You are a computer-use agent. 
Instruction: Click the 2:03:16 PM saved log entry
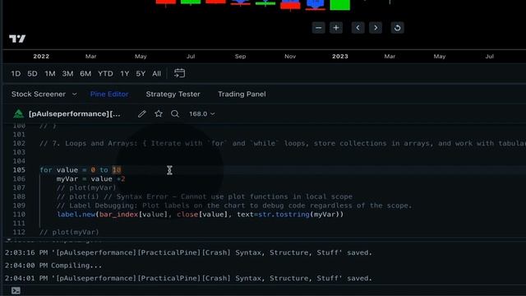tap(188, 252)
